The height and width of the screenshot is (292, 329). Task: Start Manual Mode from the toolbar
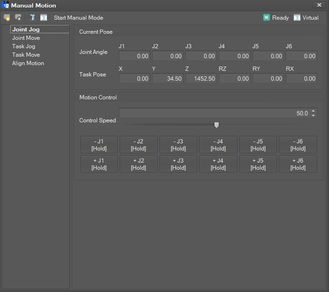[x=78, y=18]
